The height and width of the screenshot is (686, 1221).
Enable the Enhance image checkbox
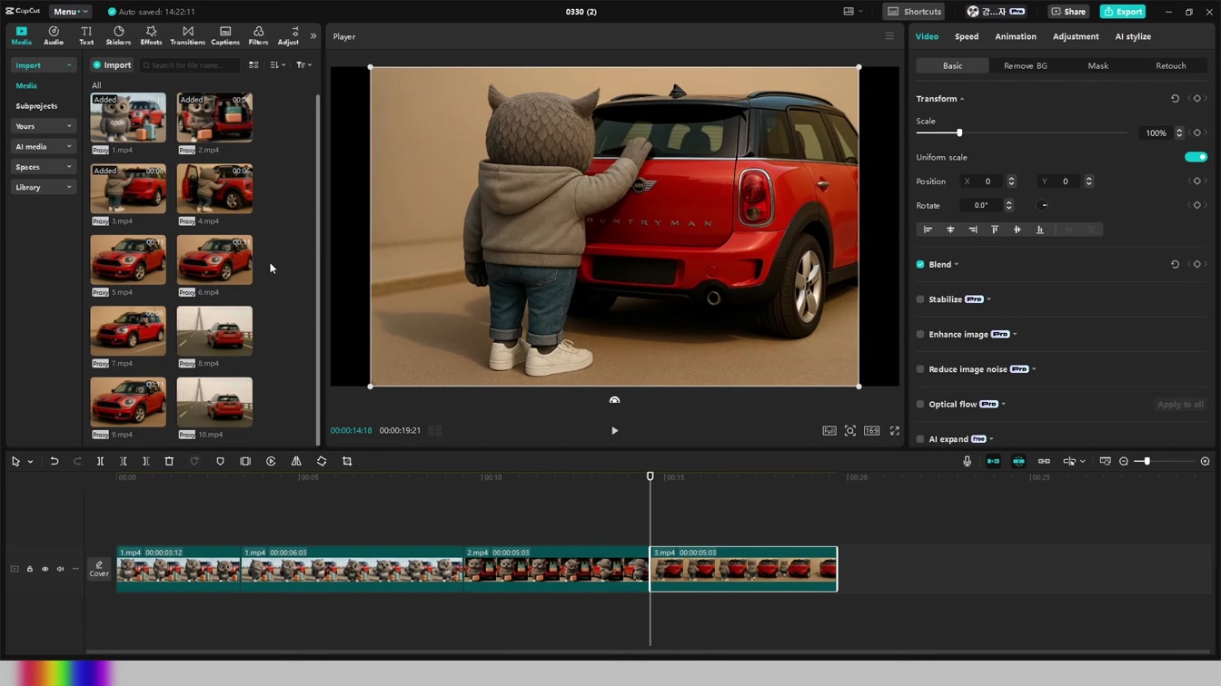(x=920, y=334)
